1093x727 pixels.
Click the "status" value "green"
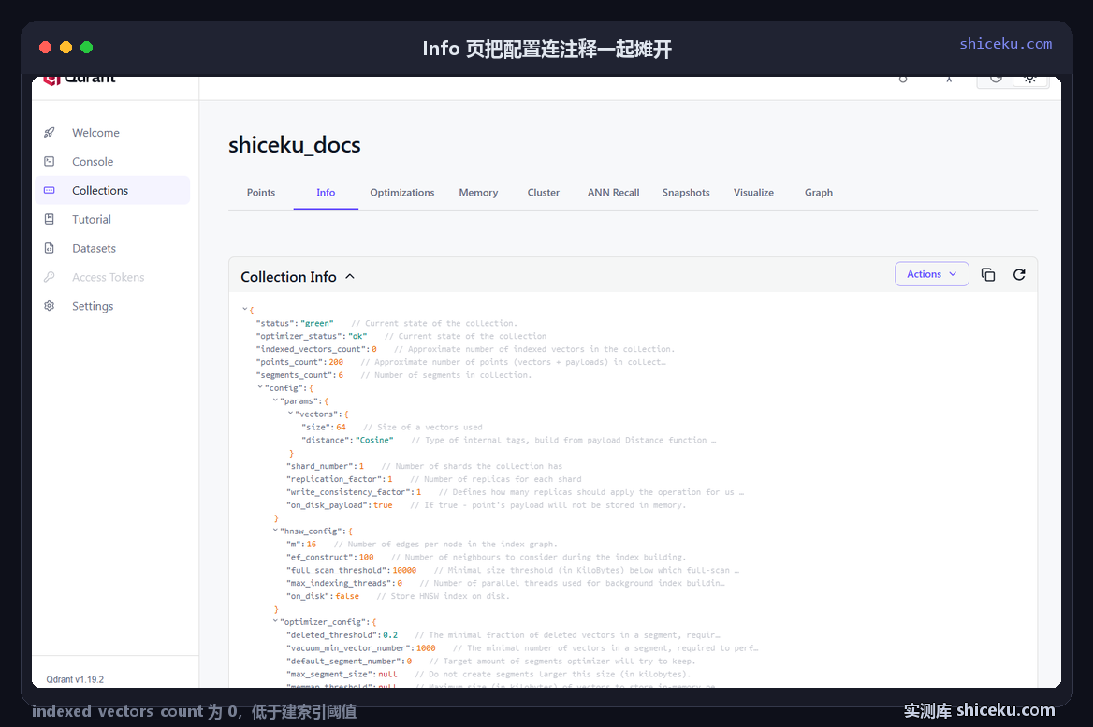pyautogui.click(x=316, y=323)
